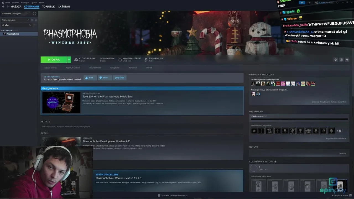Go back with the left arrow
Viewport: 354px width, 199px height.
[x=3, y=7]
